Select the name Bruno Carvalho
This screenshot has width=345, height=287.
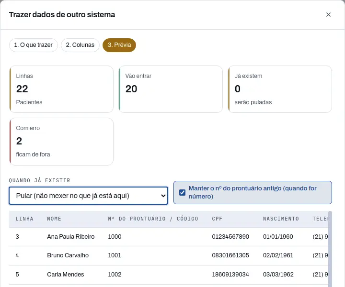click(68, 255)
